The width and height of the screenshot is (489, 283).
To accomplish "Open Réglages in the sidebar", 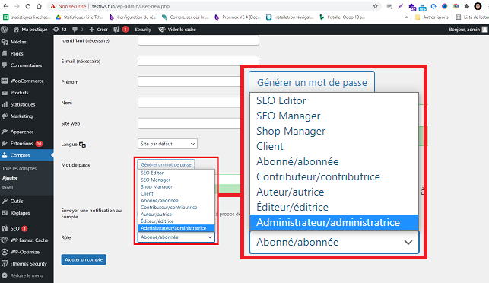I will [20, 213].
